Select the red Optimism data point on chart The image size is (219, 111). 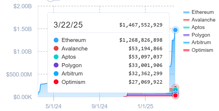coord(175,95)
